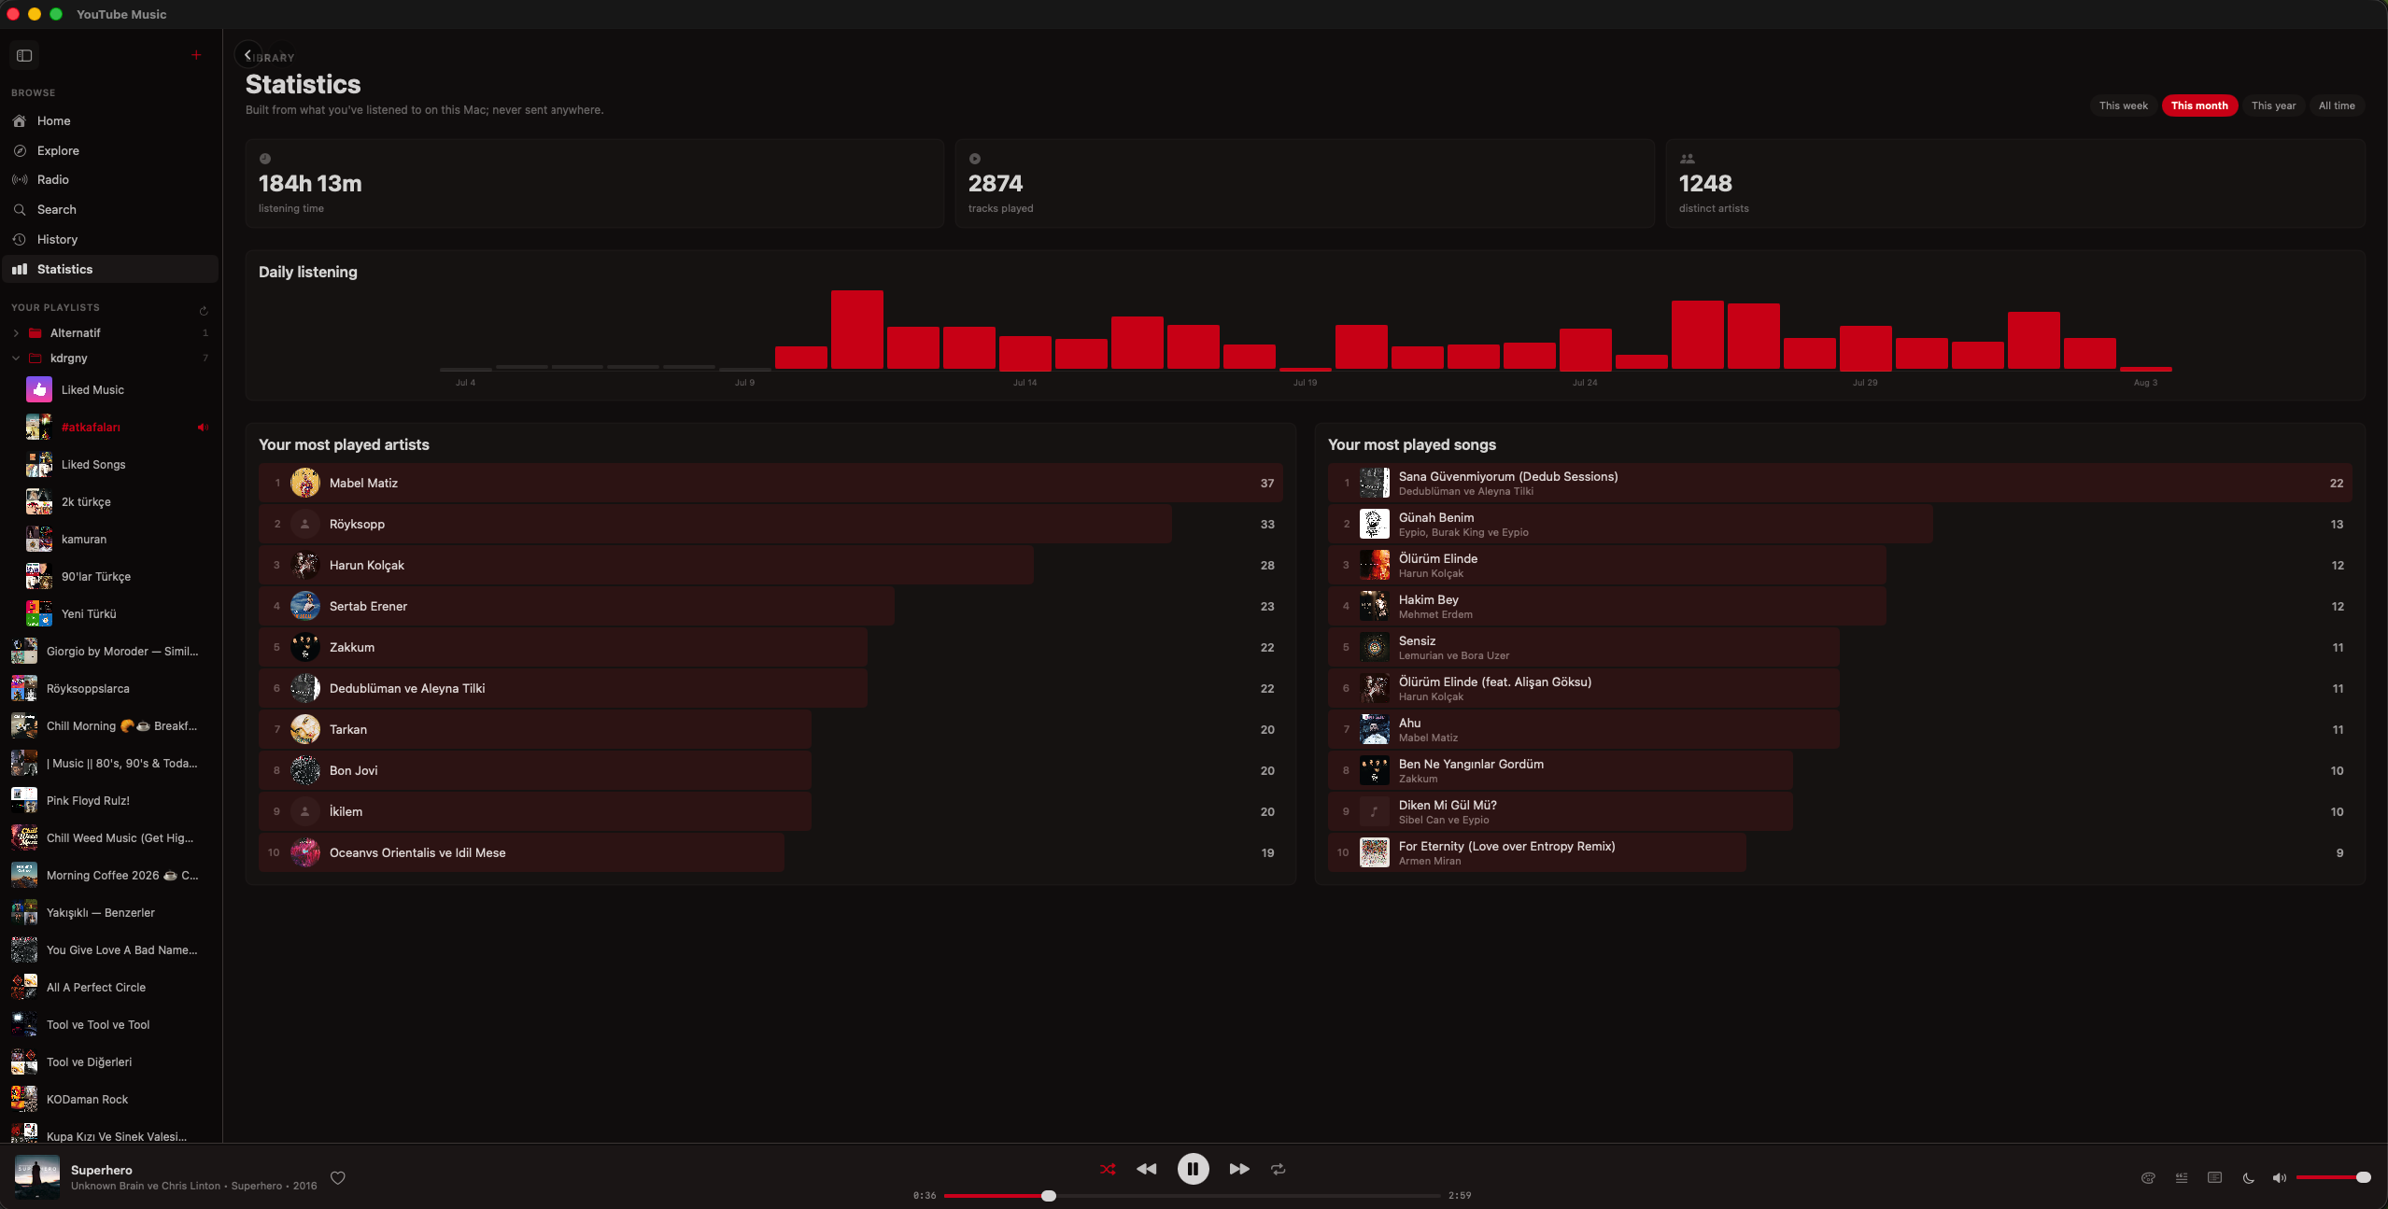Select the This month time range
The width and height of the screenshot is (2388, 1209).
click(x=2199, y=105)
